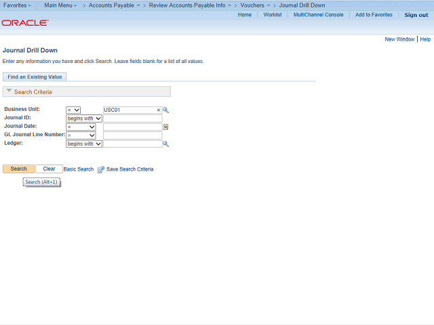Focus the Journal ID input field
This screenshot has height=325, width=434.
133,118
